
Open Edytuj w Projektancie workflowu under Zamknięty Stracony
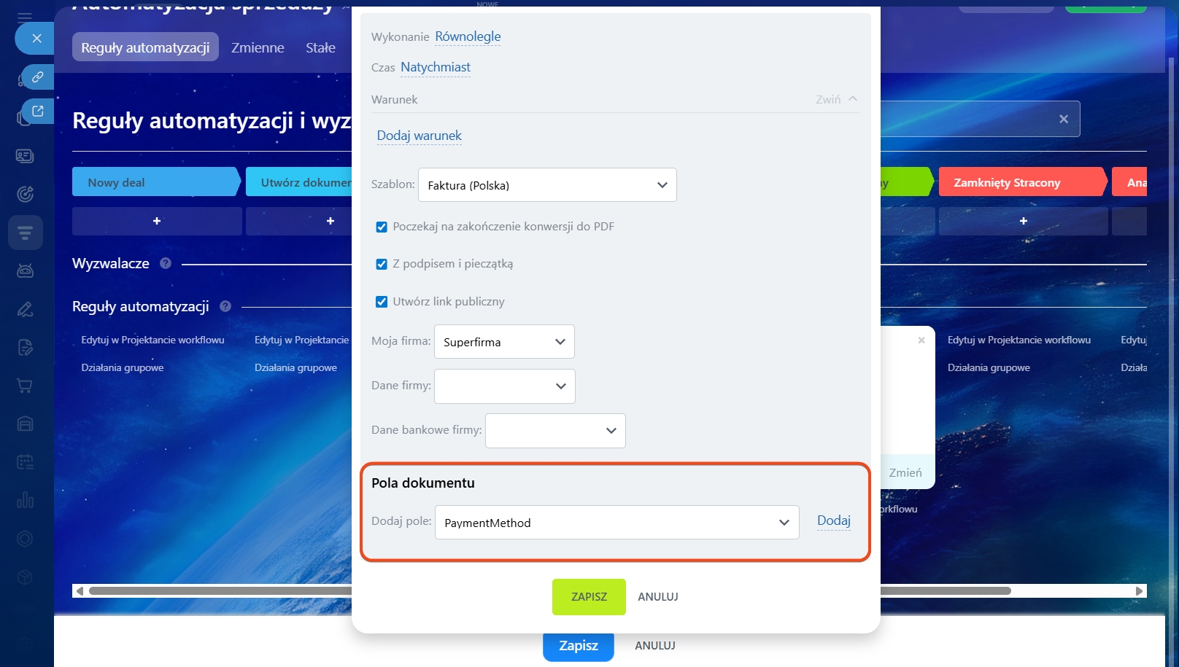[1019, 340]
